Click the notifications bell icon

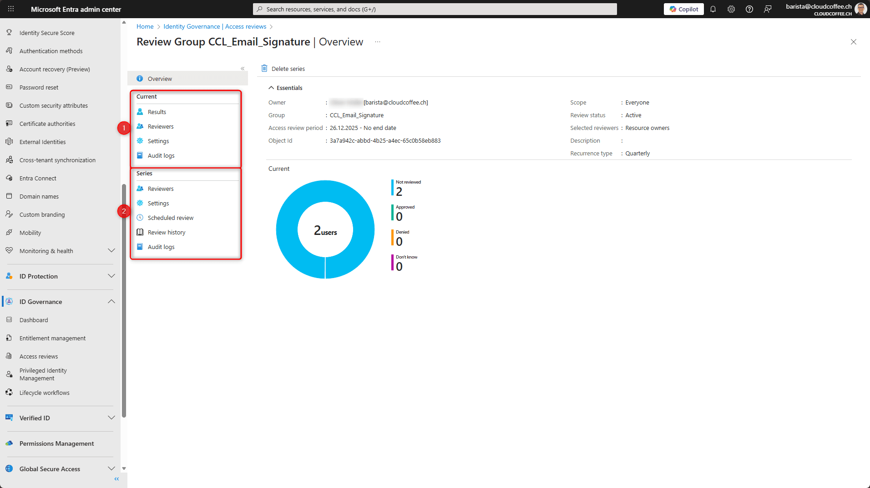(x=713, y=9)
